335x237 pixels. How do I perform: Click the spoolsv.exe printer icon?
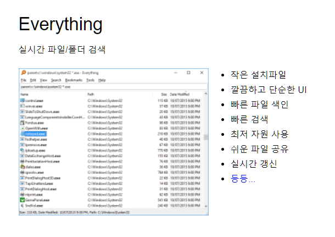coord(22,173)
